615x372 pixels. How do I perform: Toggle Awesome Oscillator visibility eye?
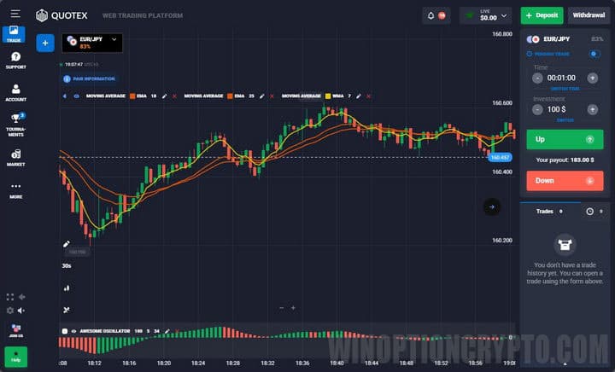pyautogui.click(x=73, y=331)
